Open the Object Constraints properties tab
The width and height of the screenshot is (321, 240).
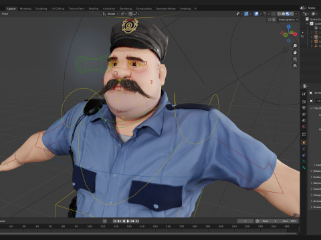tap(304, 155)
